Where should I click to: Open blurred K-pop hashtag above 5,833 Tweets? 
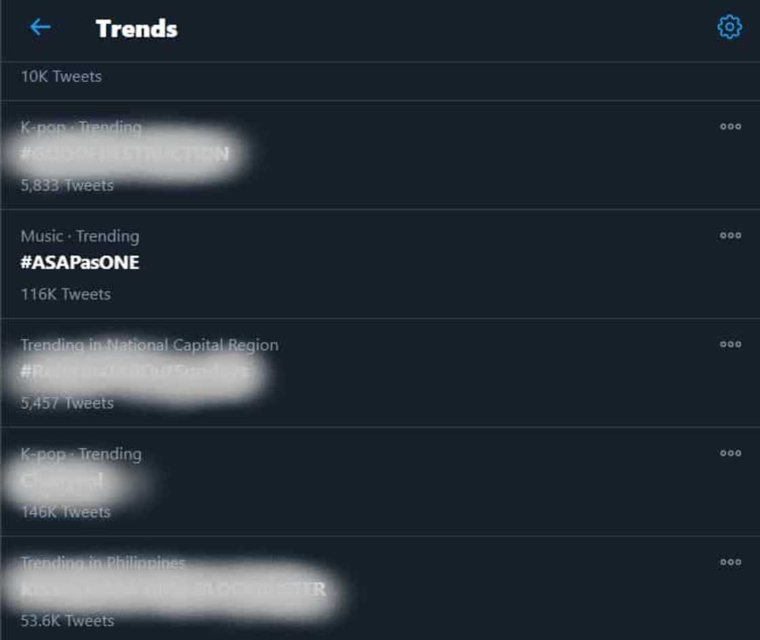point(126,155)
